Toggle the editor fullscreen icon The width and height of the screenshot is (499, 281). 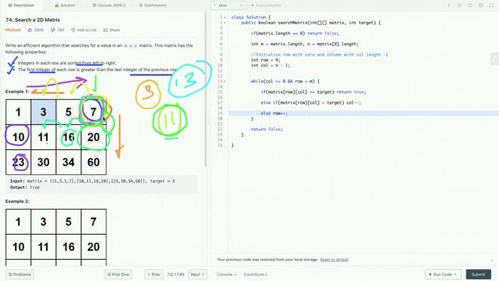click(x=491, y=5)
